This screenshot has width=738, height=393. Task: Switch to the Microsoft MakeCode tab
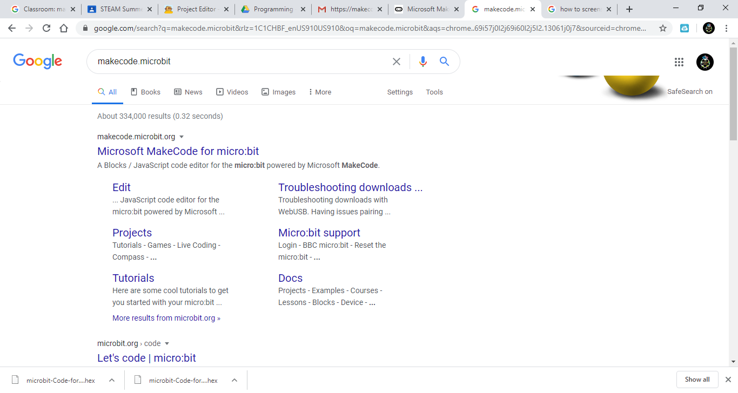pyautogui.click(x=426, y=9)
